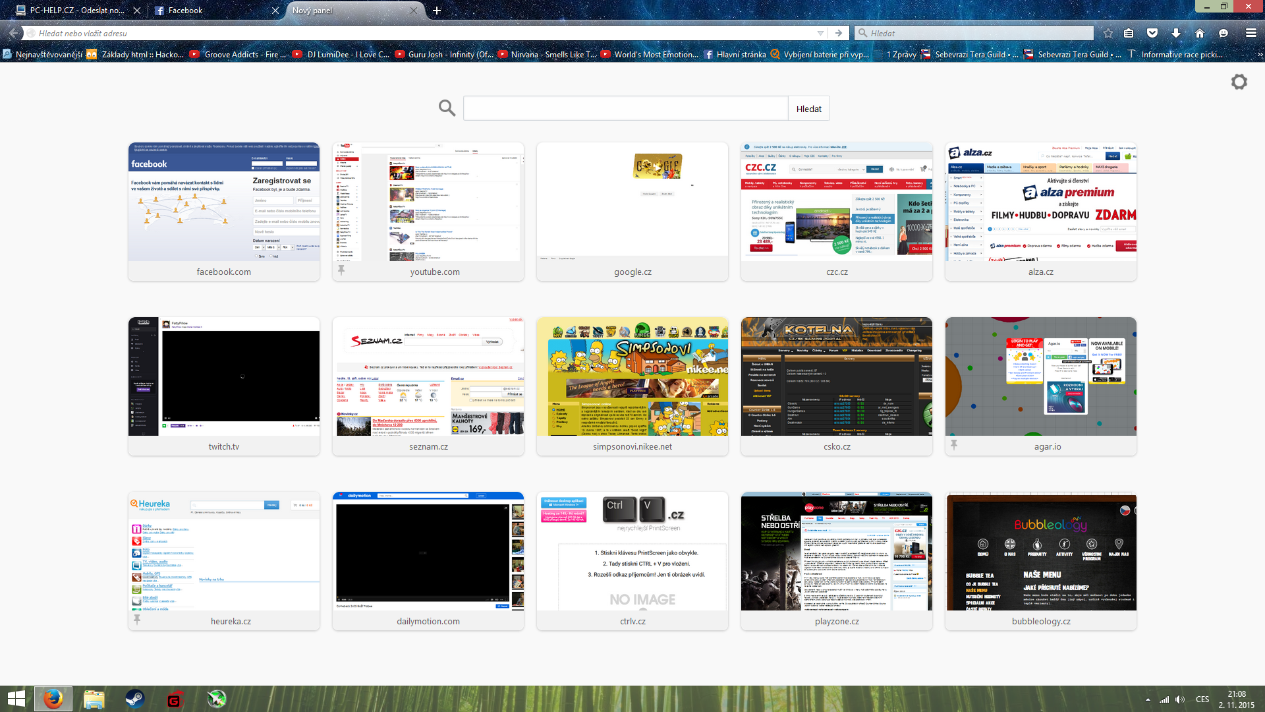The height and width of the screenshot is (712, 1265).
Task: Open the bookmarks list icon
Action: click(1129, 33)
